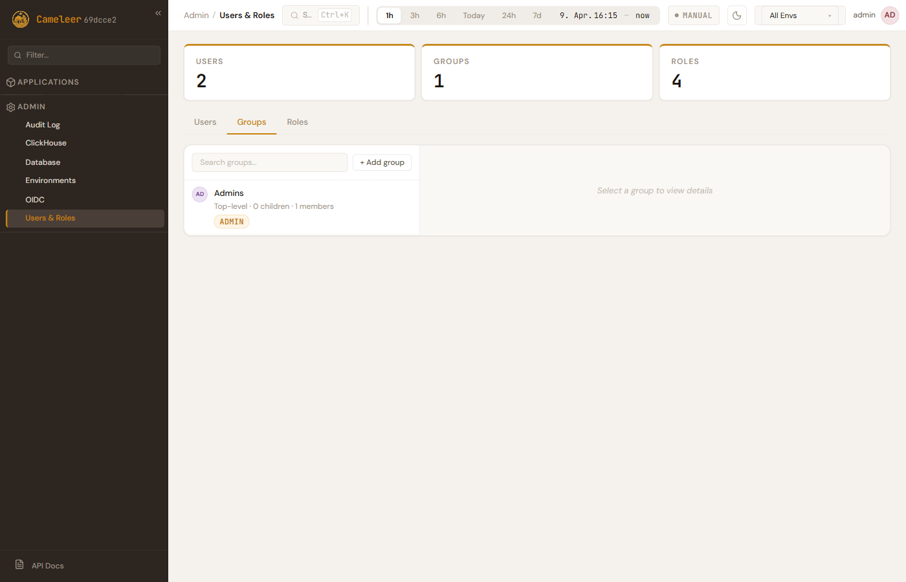Image resolution: width=906 pixels, height=582 pixels.
Task: Click the search magnifier icon in top bar
Action: 294,16
